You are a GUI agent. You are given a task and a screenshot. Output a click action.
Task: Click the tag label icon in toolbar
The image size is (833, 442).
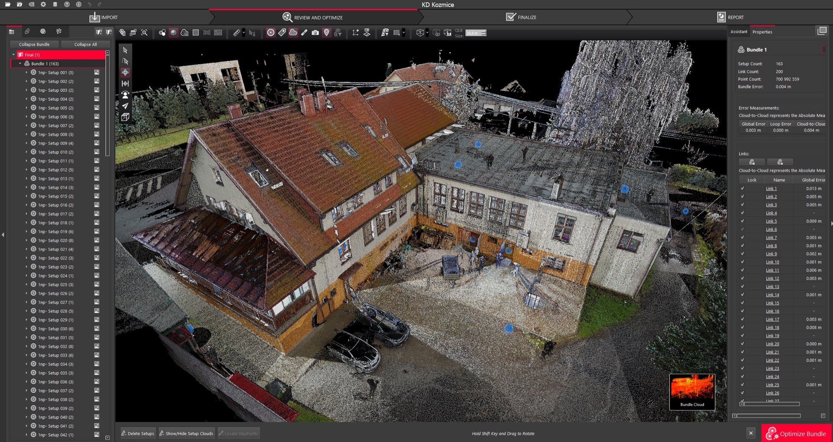pyautogui.click(x=282, y=33)
